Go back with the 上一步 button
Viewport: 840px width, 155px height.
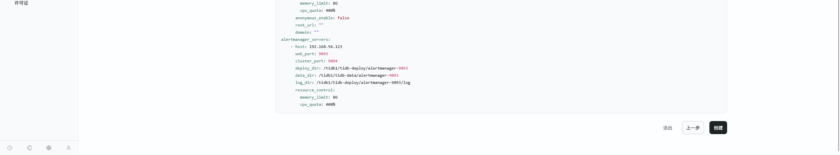(x=693, y=128)
